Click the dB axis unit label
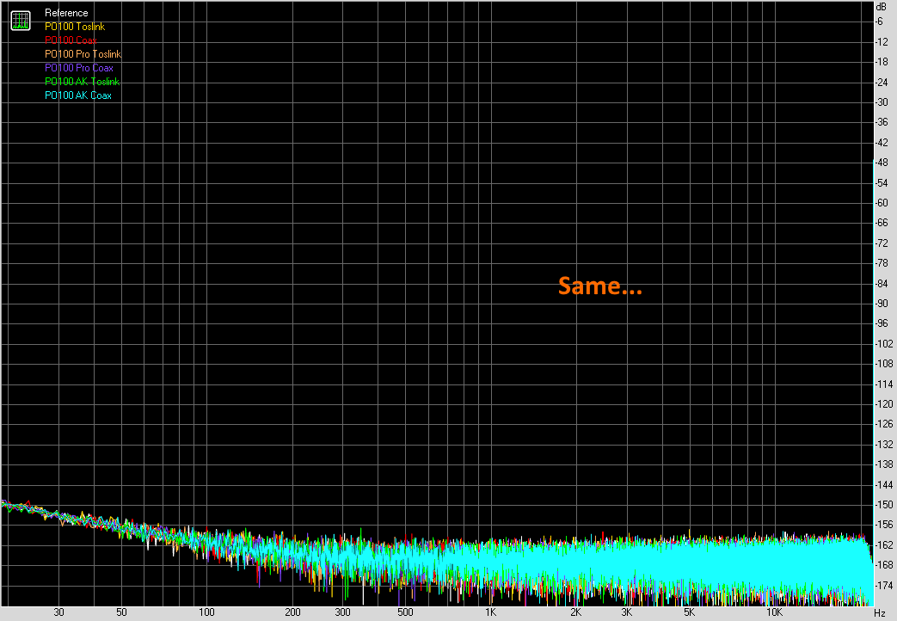897x621 pixels. click(x=881, y=7)
